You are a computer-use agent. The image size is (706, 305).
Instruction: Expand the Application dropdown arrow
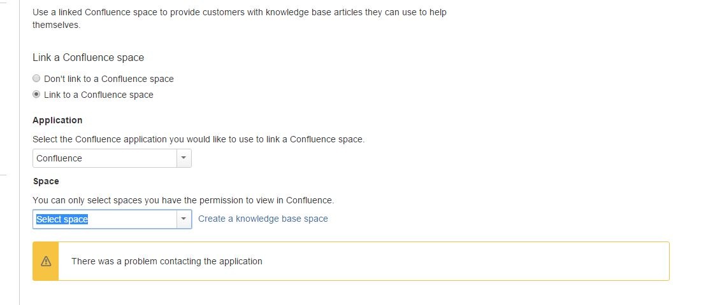point(184,158)
